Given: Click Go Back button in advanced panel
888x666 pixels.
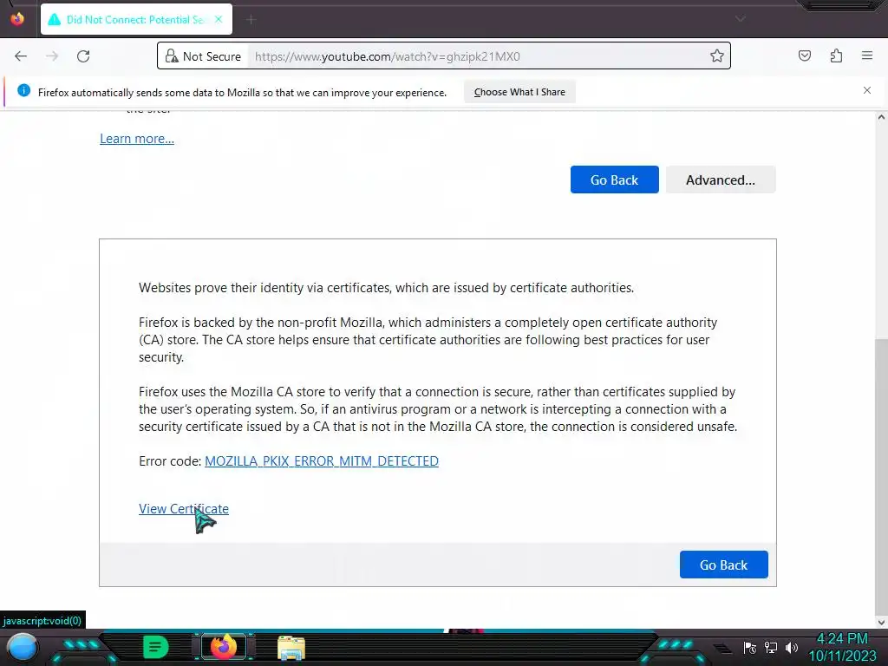Looking at the screenshot, I should pyautogui.click(x=724, y=565).
